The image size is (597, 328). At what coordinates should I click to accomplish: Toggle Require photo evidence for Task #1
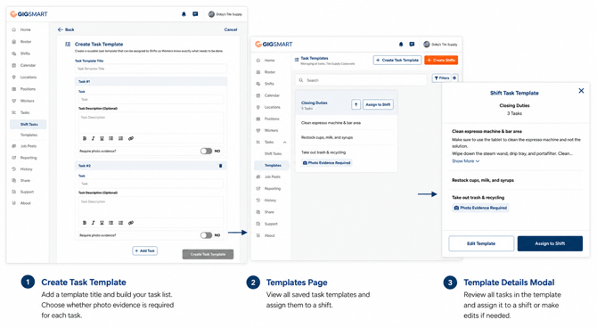coord(206,151)
